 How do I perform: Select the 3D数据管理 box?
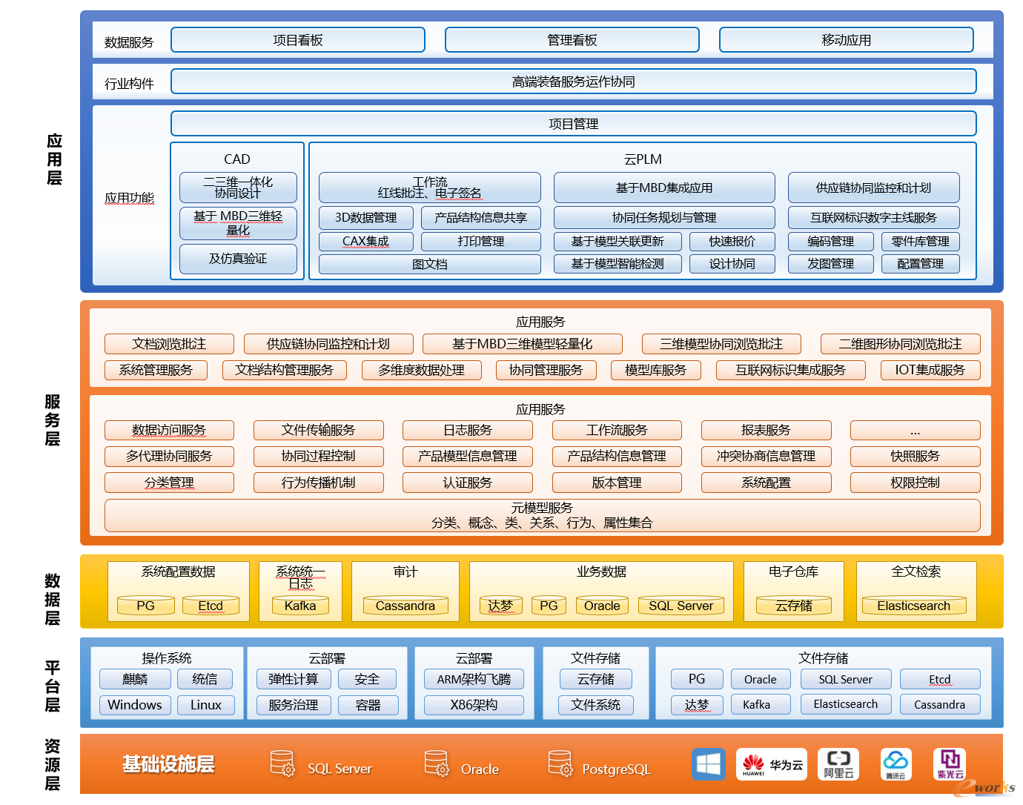click(x=366, y=218)
